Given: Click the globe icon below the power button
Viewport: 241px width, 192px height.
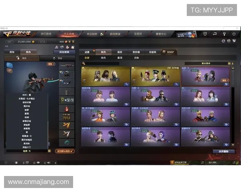Looking at the screenshot, I should 223,41.
